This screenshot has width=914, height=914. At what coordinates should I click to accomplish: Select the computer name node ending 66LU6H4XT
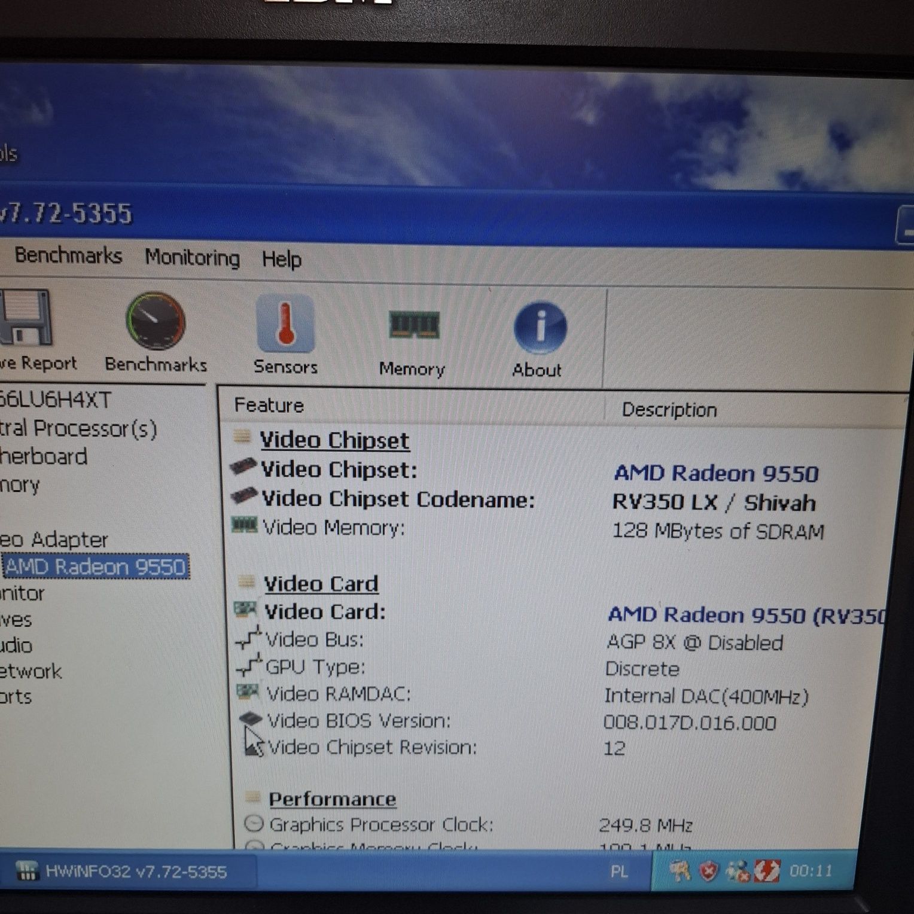click(x=56, y=400)
